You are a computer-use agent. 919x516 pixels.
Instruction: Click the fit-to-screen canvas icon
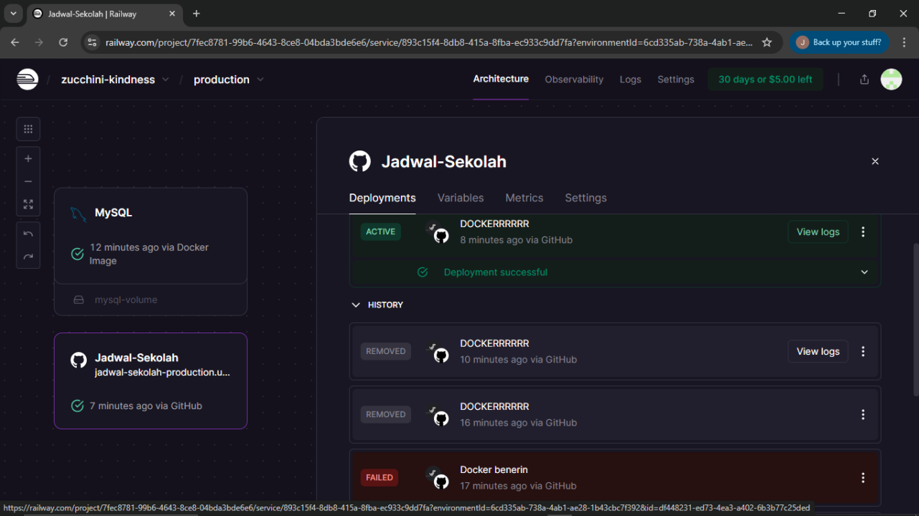click(x=28, y=204)
